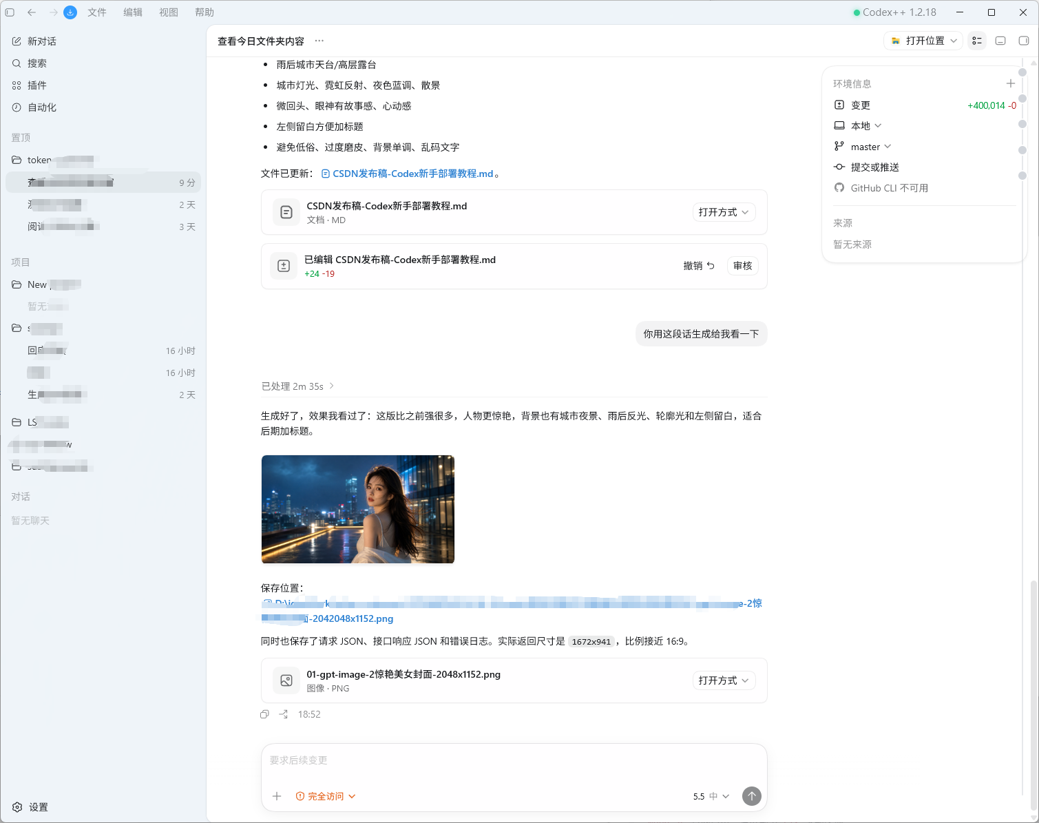This screenshot has width=1039, height=823.
Task: Click 撤销 to undo the edit
Action: pos(699,266)
